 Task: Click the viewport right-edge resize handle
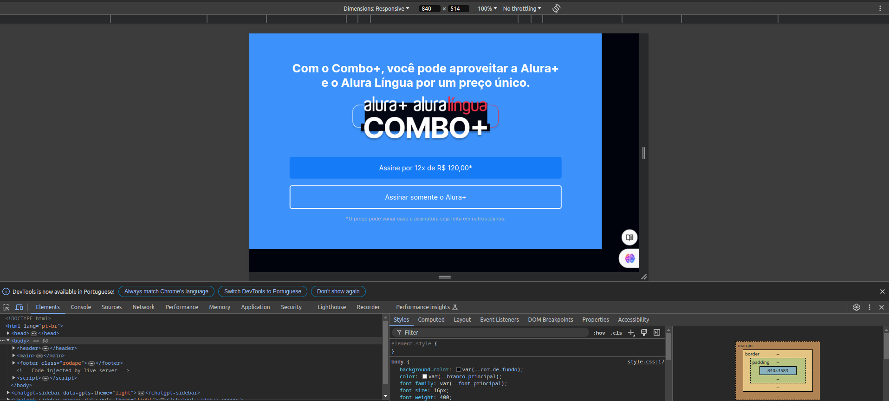(644, 153)
